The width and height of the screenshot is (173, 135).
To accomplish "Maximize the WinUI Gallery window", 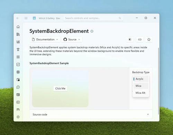I will click(146, 18).
